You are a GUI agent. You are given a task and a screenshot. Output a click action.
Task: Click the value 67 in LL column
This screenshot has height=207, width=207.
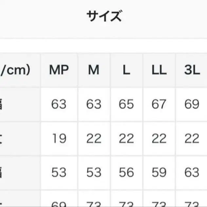point(159,104)
